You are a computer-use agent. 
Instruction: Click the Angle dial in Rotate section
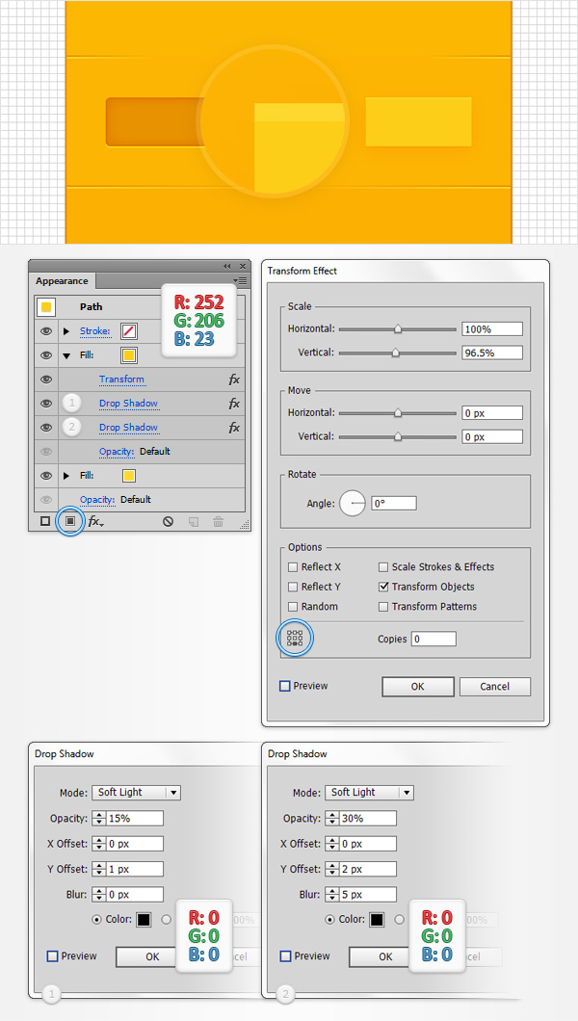(x=353, y=504)
